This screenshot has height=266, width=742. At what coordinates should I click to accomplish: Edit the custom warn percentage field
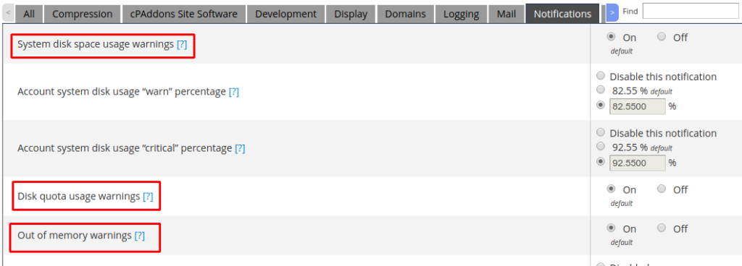coord(638,106)
